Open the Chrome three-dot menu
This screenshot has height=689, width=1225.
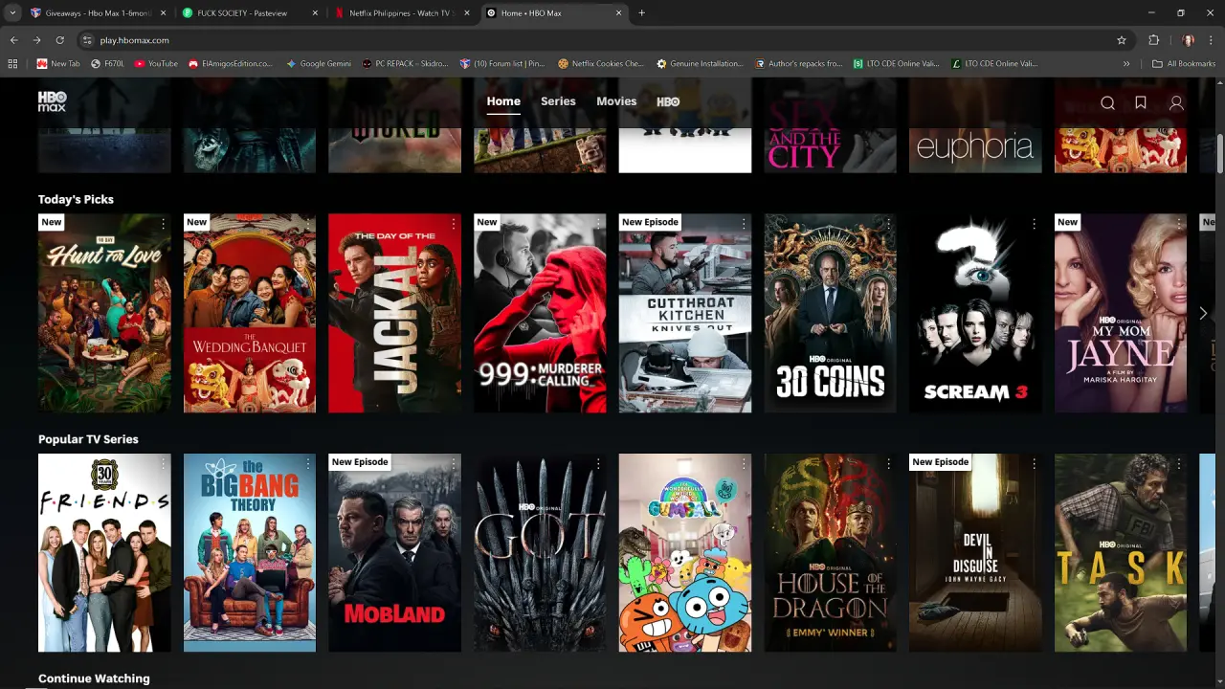click(1212, 40)
